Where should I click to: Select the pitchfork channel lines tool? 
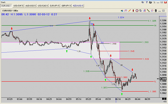[x=152, y=11]
